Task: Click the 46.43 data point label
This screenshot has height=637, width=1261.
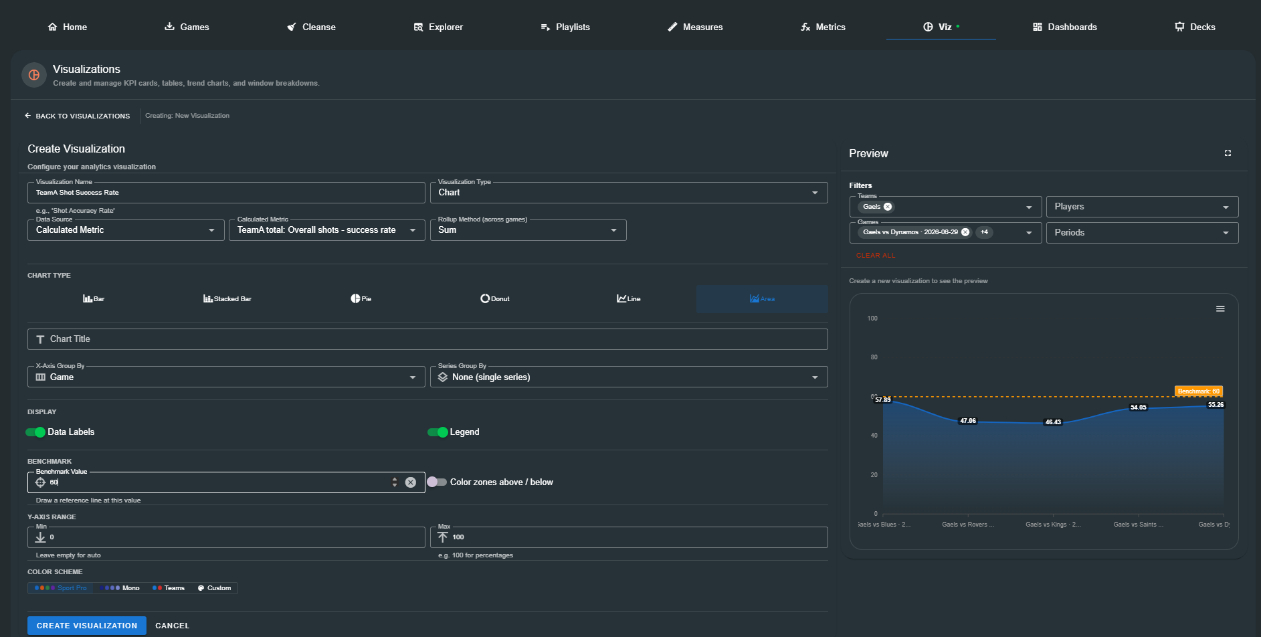Action: 1053,422
